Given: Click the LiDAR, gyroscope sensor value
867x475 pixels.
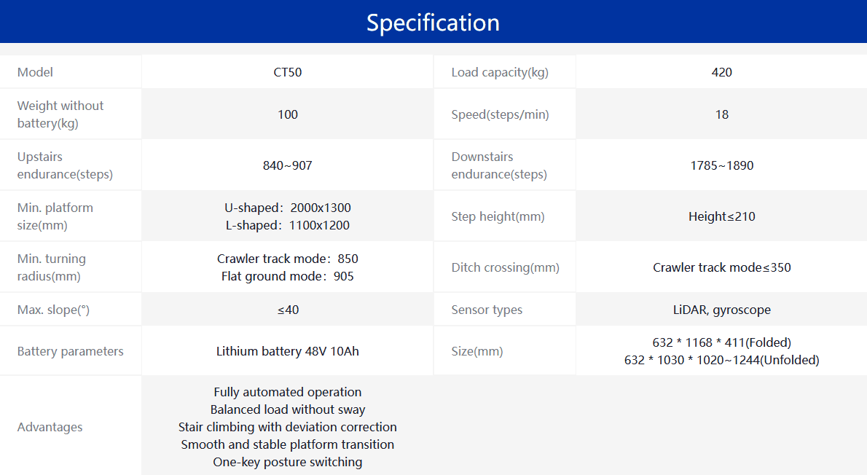Looking at the screenshot, I should [721, 310].
